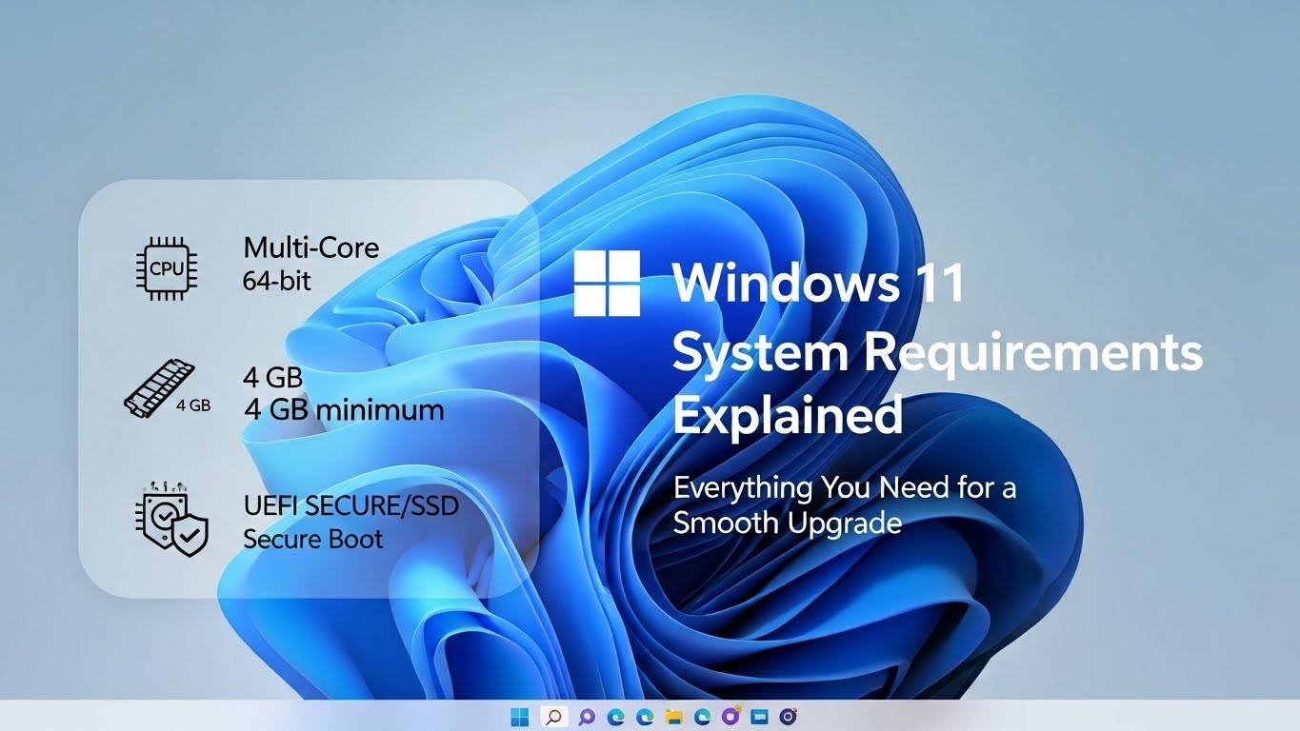1300x731 pixels.
Task: Open the Start menu from the taskbar
Action: click(520, 717)
